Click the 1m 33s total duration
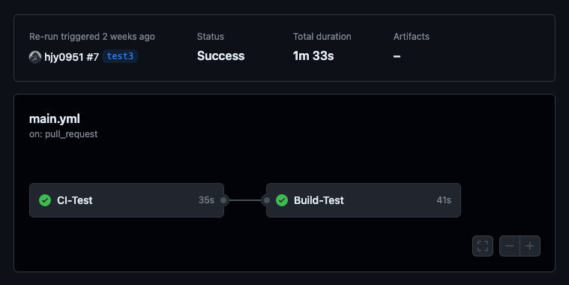This screenshot has height=285, width=569. pyautogui.click(x=313, y=56)
